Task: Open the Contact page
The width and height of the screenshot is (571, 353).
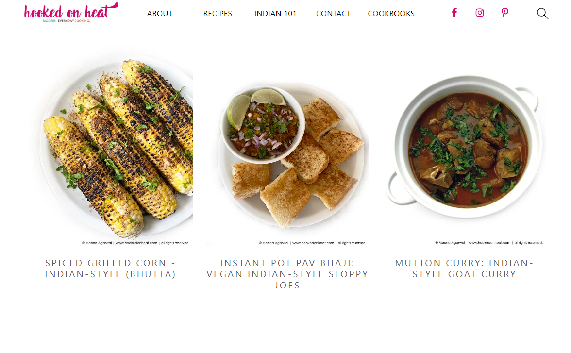Action: point(333,14)
